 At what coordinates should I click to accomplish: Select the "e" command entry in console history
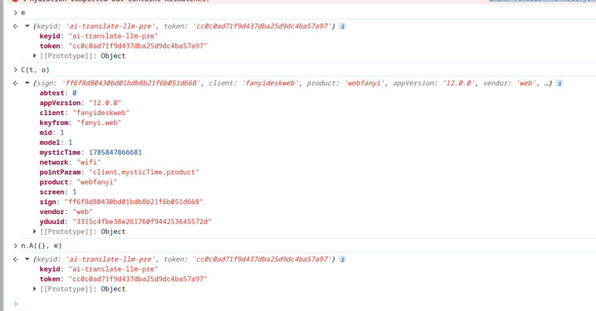coord(23,13)
